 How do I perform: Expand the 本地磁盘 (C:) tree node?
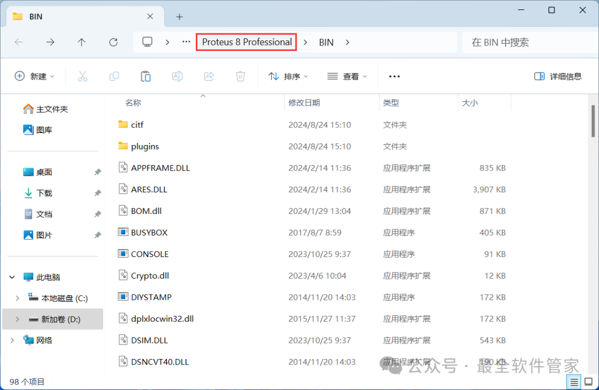[x=18, y=298]
